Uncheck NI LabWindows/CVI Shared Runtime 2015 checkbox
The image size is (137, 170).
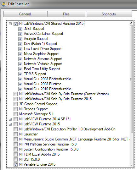click(15, 24)
